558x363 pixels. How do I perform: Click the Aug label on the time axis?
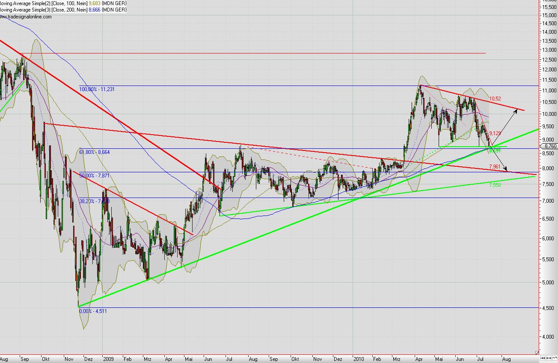tap(506, 360)
